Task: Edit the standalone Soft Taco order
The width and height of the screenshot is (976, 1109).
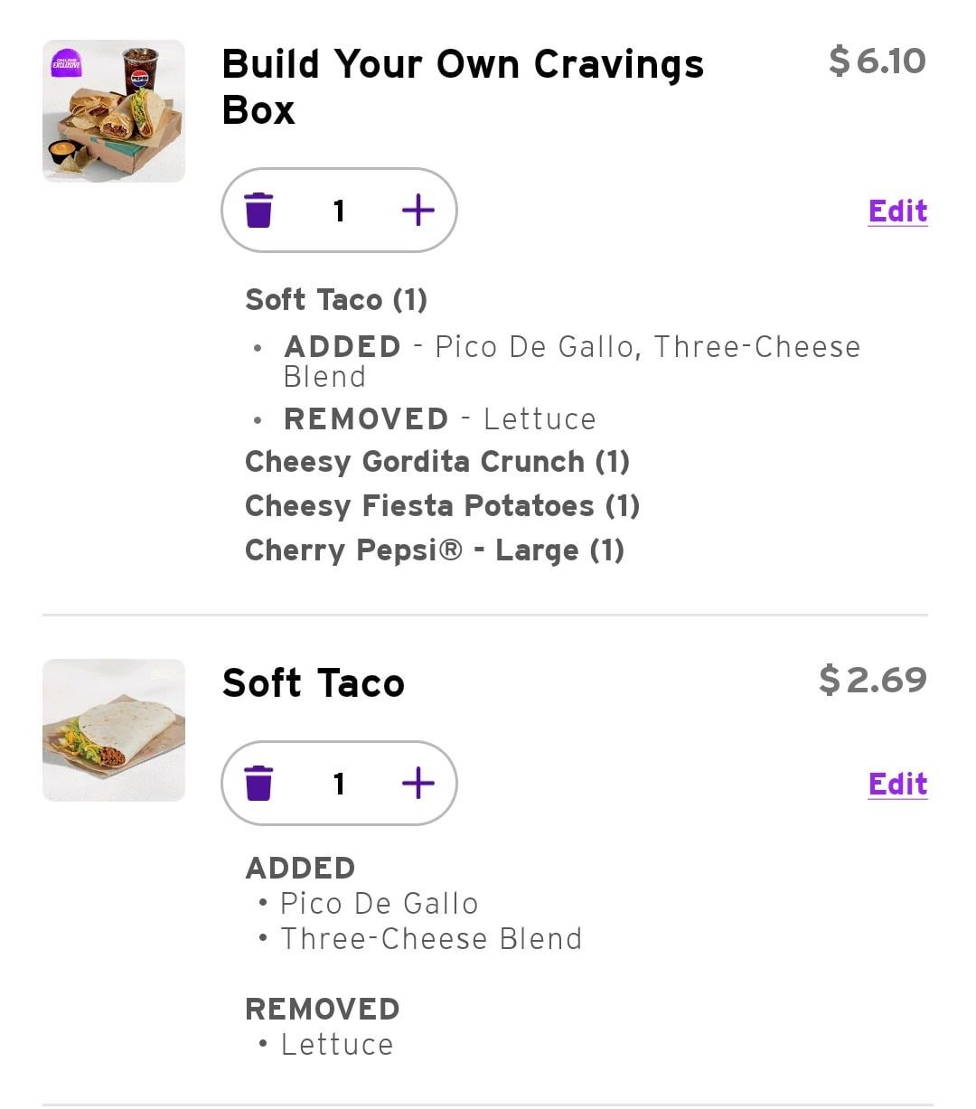Action: click(x=897, y=784)
